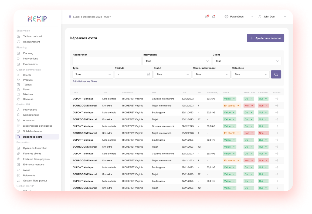The width and height of the screenshot is (312, 214).
Task: Open Factures clients in the sidebar
Action: pos(32,154)
